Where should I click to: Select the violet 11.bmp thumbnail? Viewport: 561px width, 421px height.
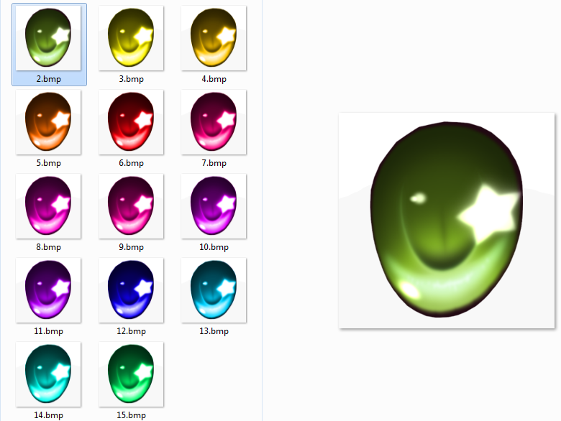click(48, 290)
